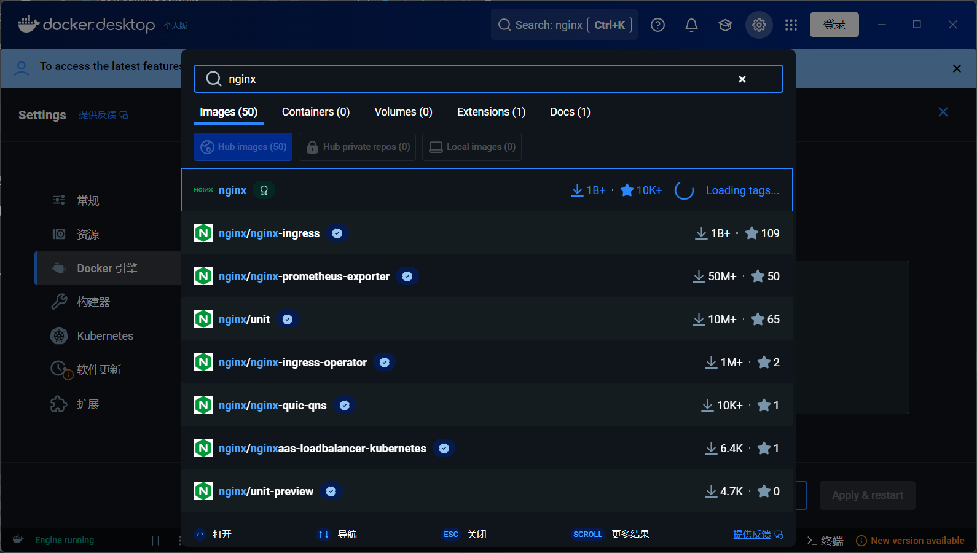Click the 提供反馈 link beside Settings
The image size is (977, 553).
[103, 115]
